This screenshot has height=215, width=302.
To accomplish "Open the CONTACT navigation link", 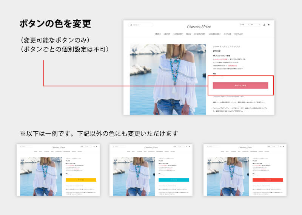I will pyautogui.click(x=238, y=34).
